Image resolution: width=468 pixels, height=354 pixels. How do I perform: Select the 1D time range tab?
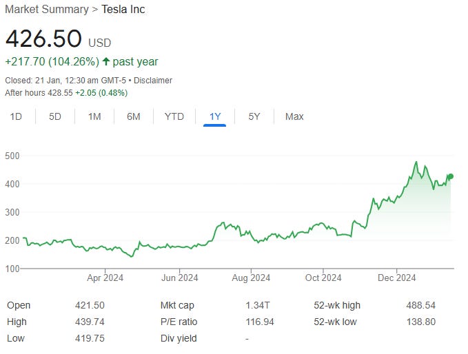point(16,116)
